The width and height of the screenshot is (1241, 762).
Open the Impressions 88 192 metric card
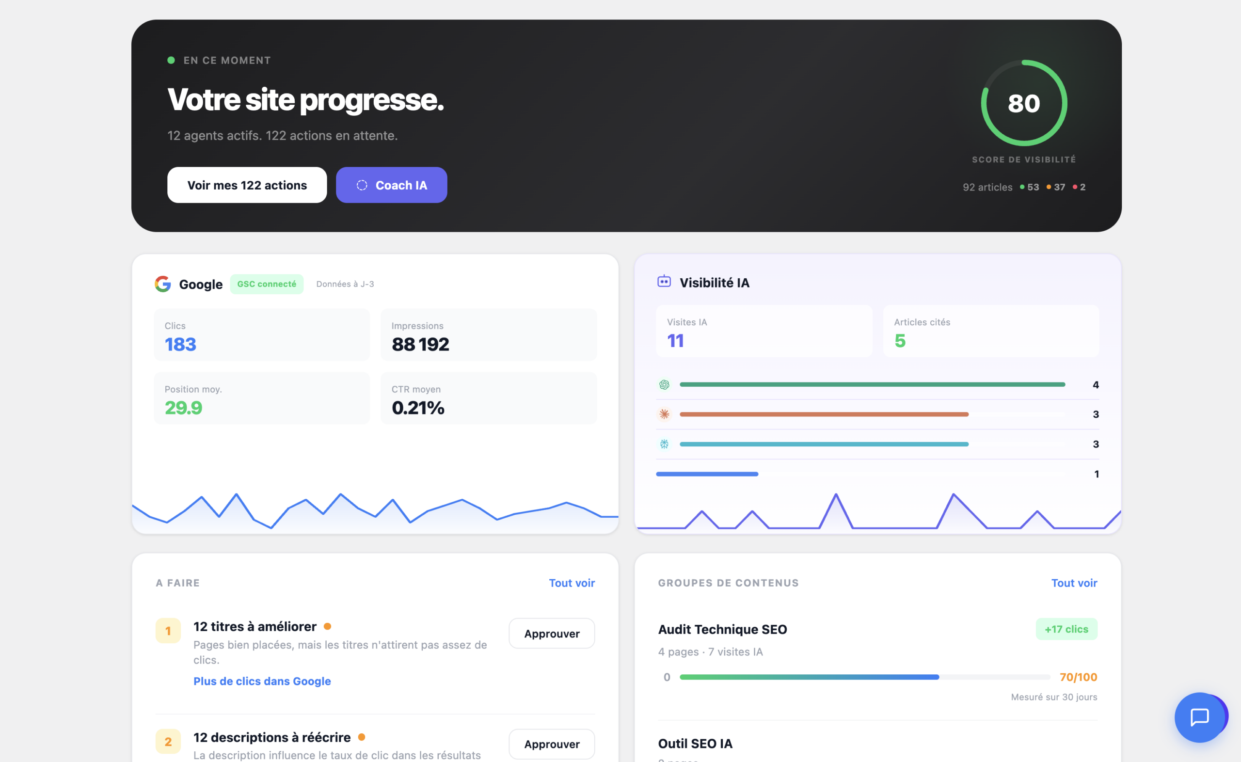tap(489, 334)
